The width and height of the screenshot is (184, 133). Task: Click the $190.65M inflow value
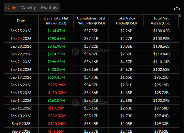coord(56,39)
